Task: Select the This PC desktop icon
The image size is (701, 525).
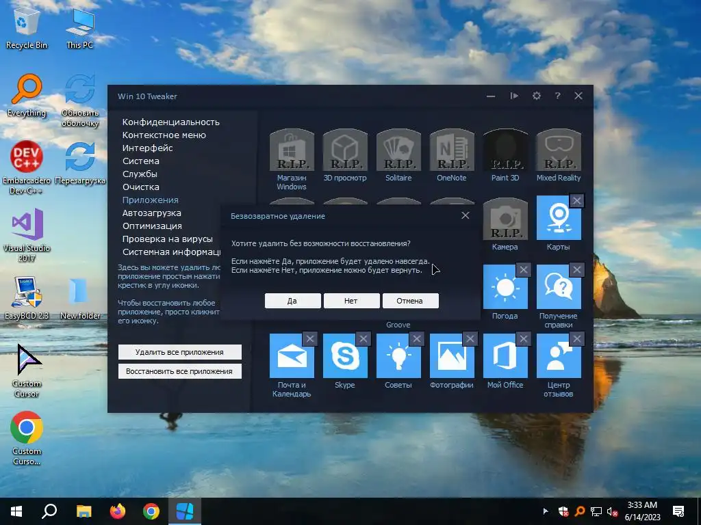Action: click(80, 29)
